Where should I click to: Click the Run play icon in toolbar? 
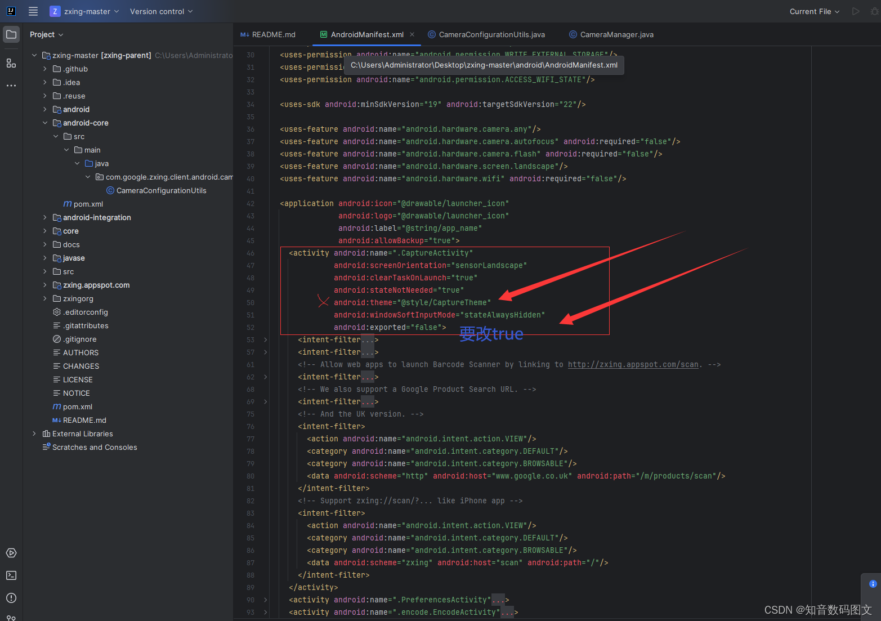click(855, 11)
